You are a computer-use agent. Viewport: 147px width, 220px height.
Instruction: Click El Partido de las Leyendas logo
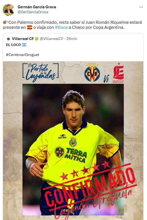point(41,73)
